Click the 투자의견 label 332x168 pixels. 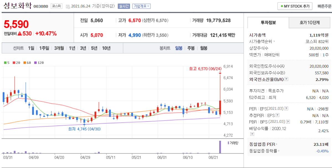(257, 91)
